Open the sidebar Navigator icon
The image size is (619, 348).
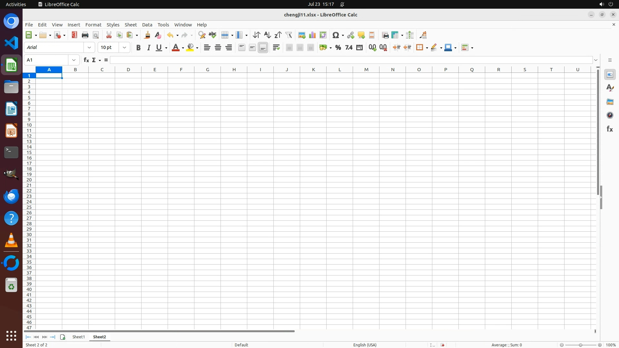[610, 115]
